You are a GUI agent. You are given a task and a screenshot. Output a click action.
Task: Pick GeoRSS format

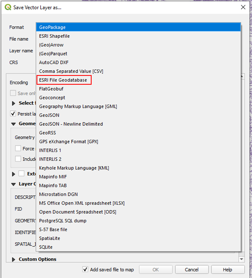pos(138,133)
